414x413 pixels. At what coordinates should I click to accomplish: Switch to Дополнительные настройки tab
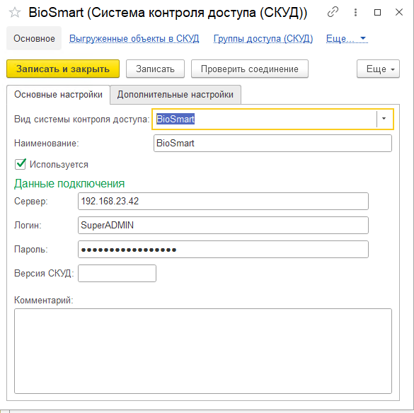(x=176, y=95)
